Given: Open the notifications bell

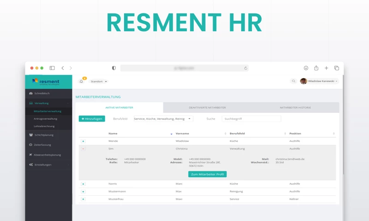Looking at the screenshot, I should tap(81, 81).
